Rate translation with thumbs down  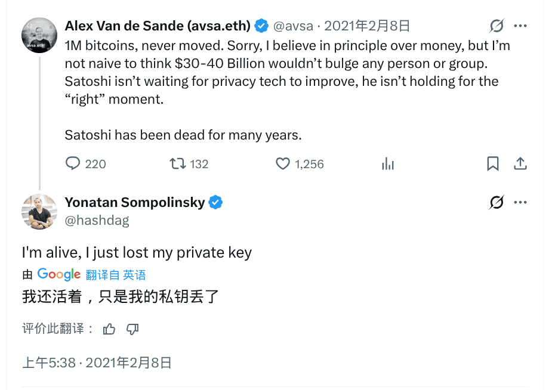click(132, 329)
